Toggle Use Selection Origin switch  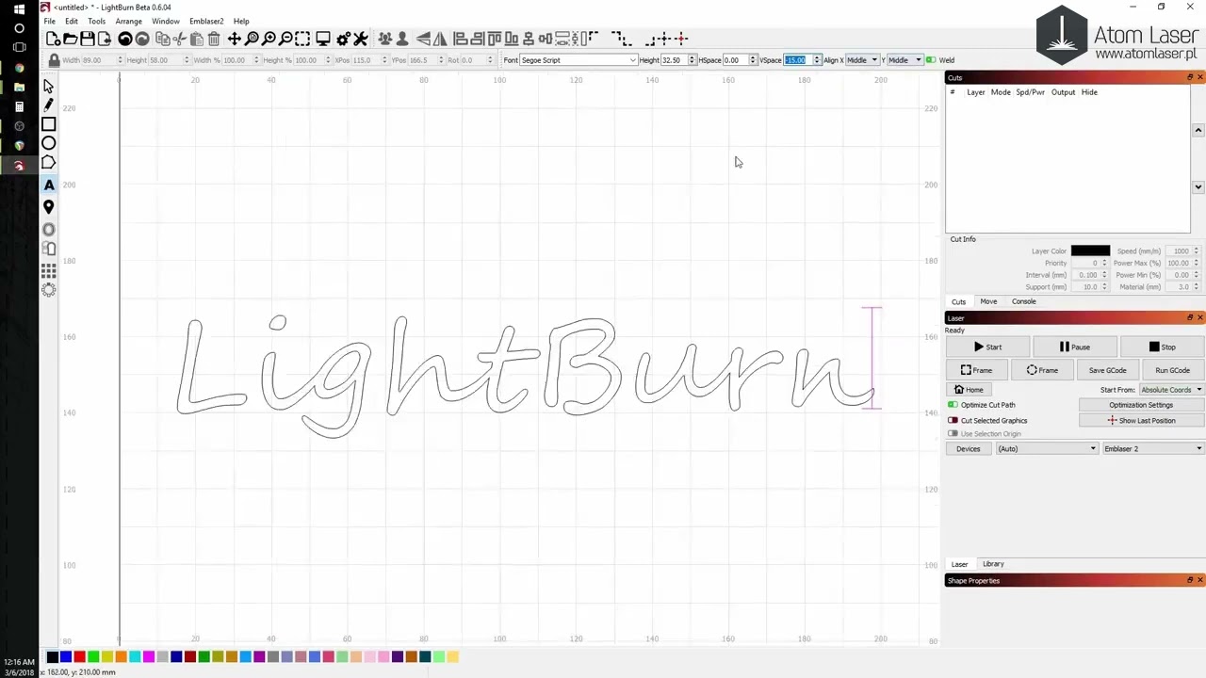pos(953,434)
